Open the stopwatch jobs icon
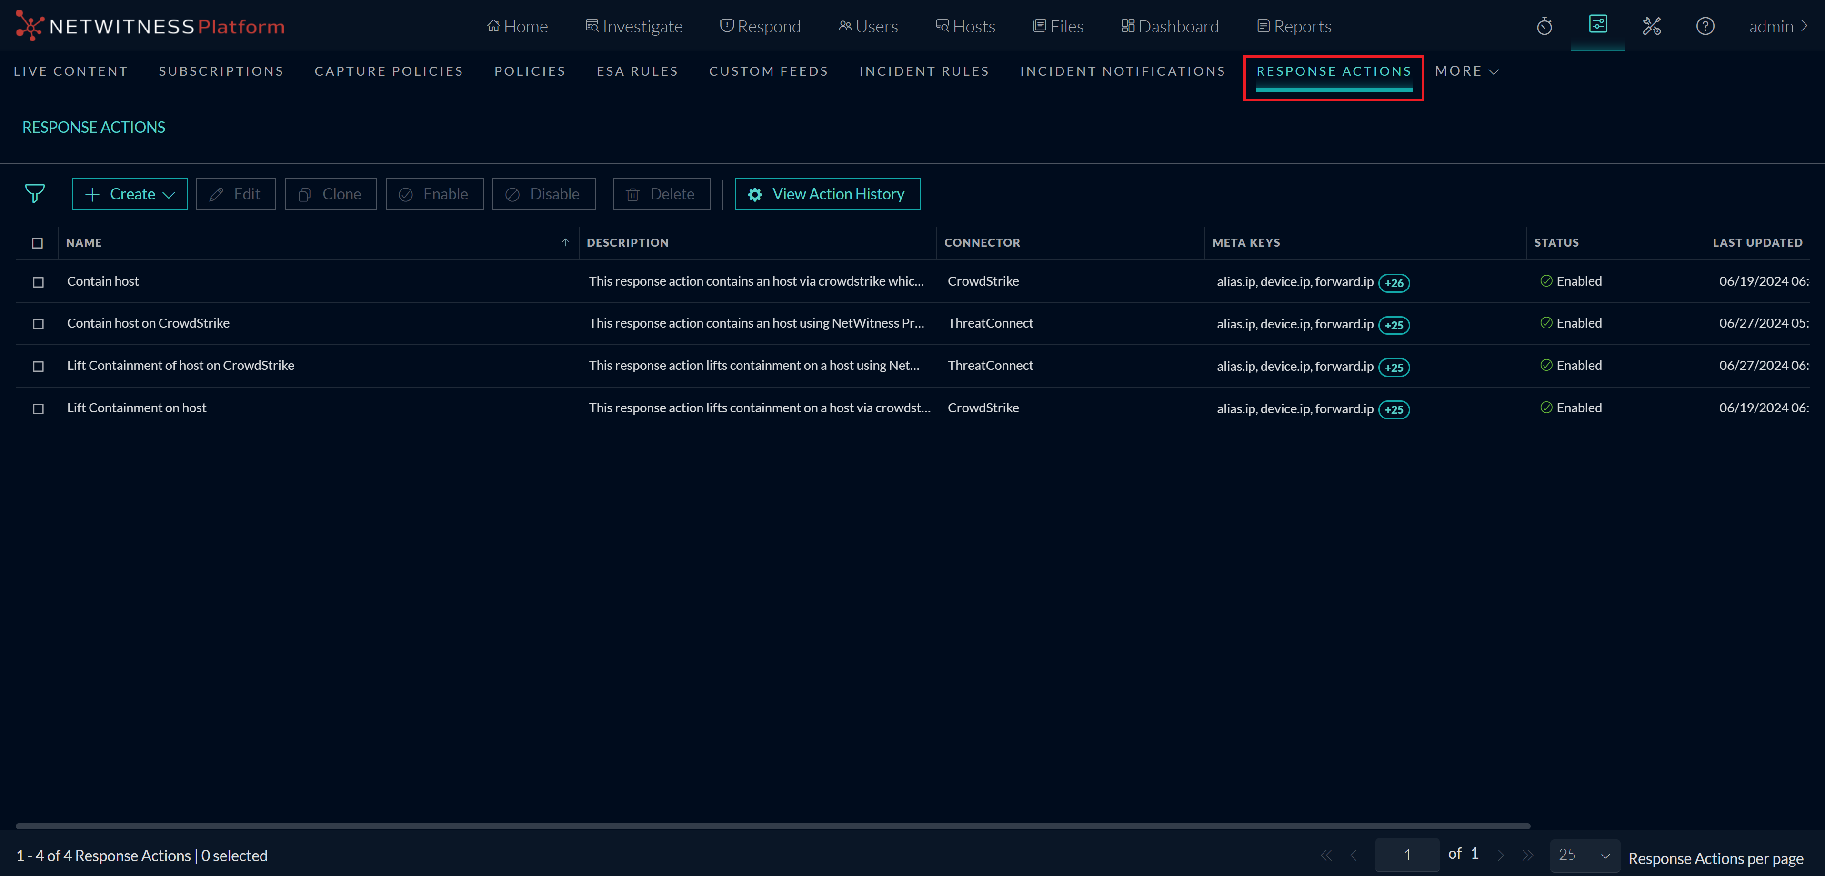The image size is (1825, 876). click(1544, 27)
